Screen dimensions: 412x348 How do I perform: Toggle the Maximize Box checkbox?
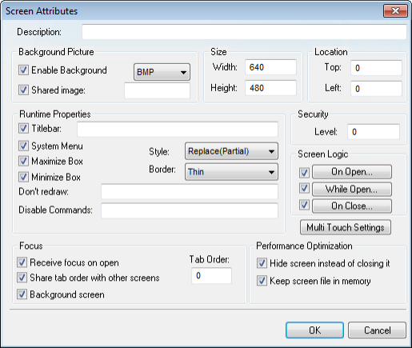pyautogui.click(x=23, y=161)
